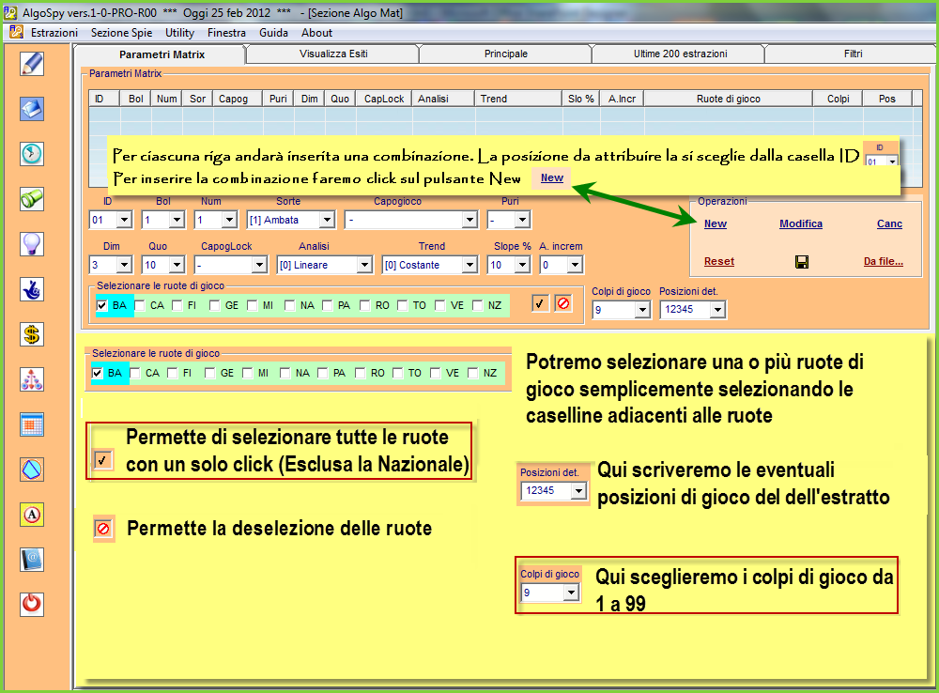This screenshot has height=693, width=939.
Task: Open the blue address book icon
Action: [32, 560]
